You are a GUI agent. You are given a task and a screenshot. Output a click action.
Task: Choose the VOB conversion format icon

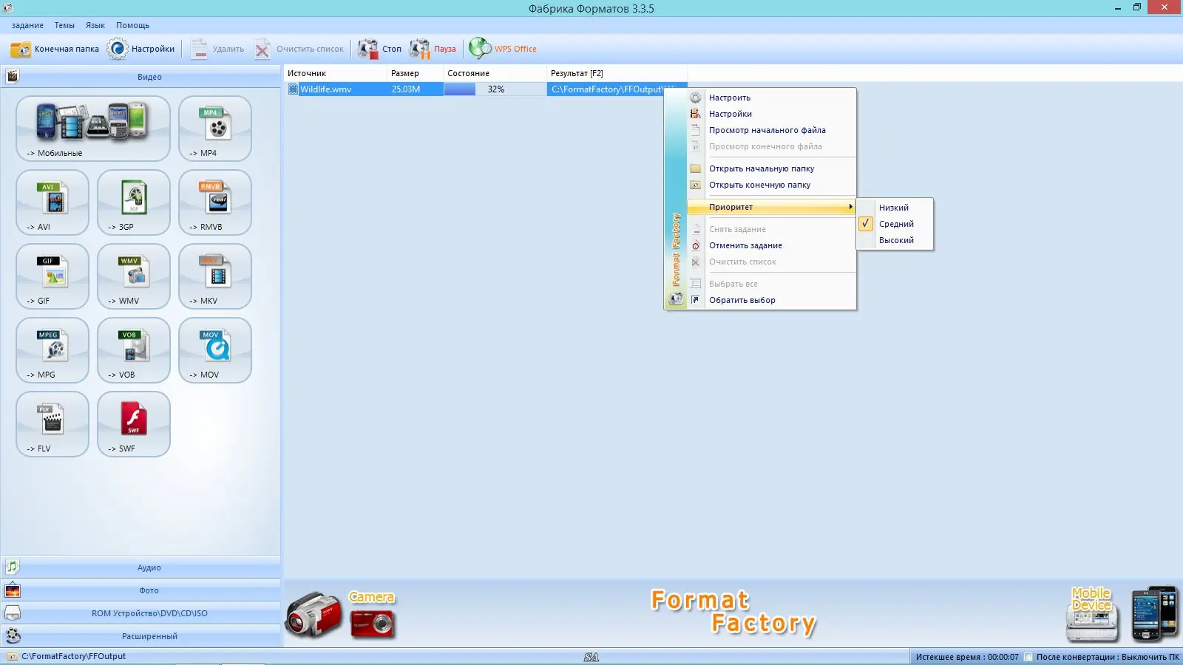pos(134,350)
